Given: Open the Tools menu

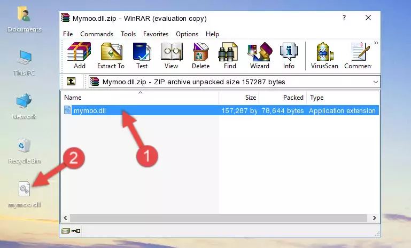Looking at the screenshot, I should pos(128,34).
